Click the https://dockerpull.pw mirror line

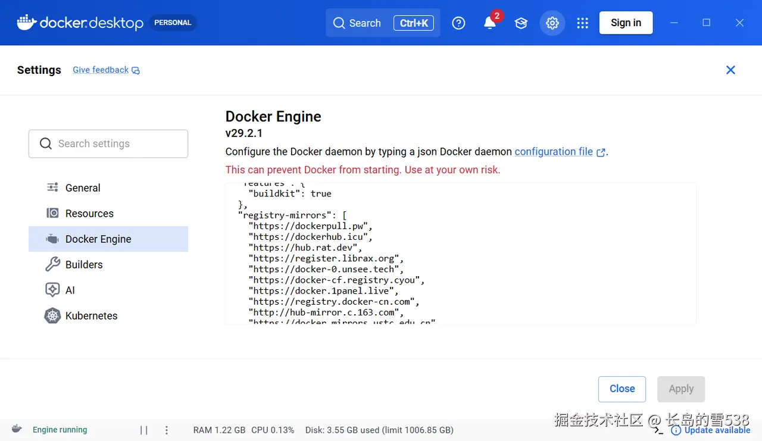(x=310, y=226)
